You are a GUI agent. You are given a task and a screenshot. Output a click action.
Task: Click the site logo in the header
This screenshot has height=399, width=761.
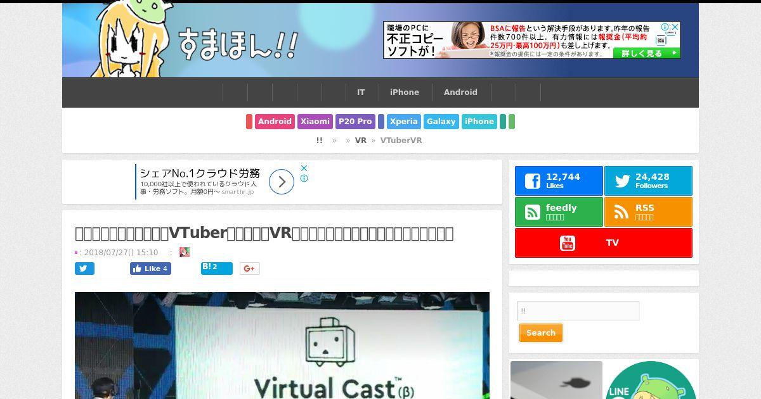pos(193,40)
